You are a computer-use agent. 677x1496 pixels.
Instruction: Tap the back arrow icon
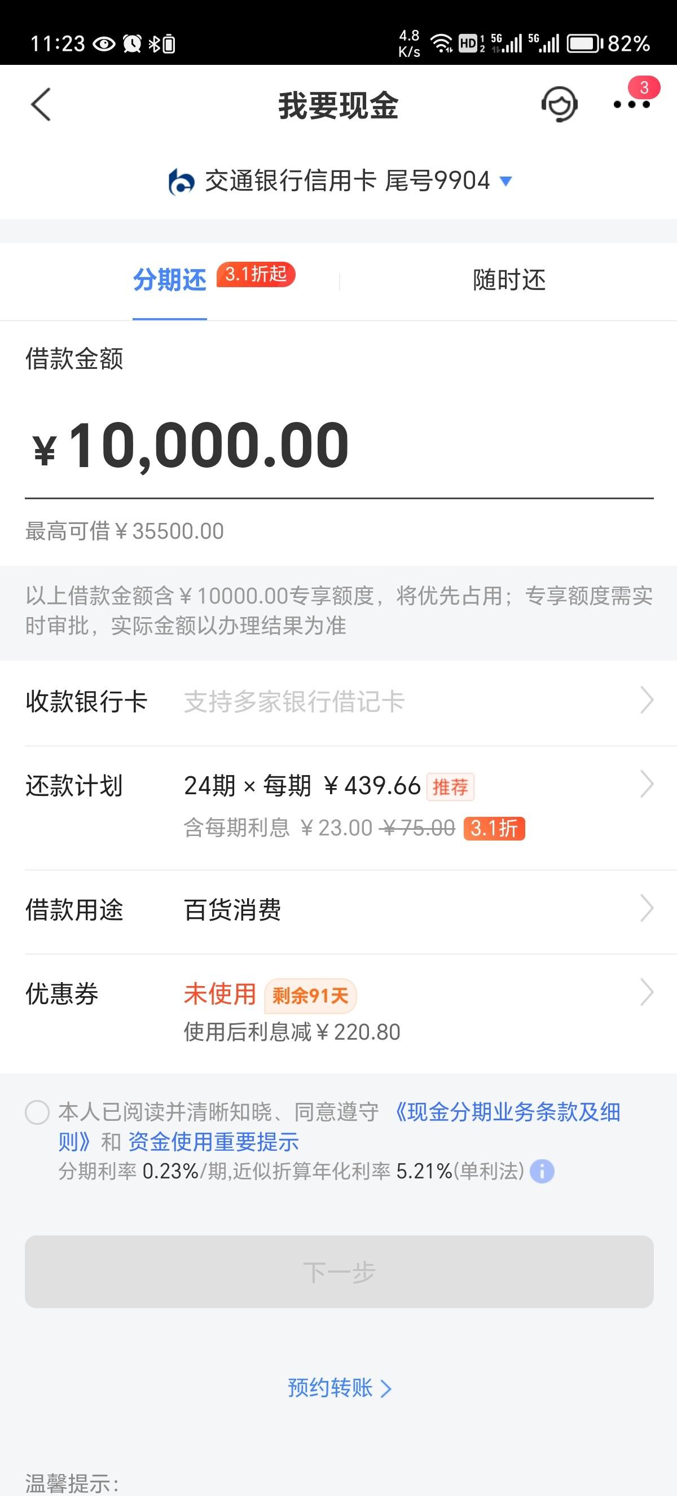[x=41, y=104]
